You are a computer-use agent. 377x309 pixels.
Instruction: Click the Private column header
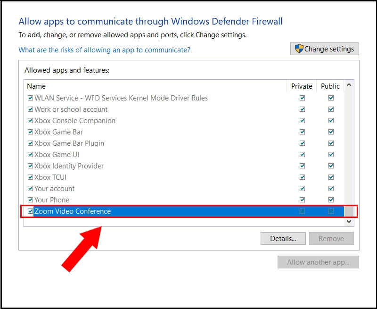(x=302, y=86)
